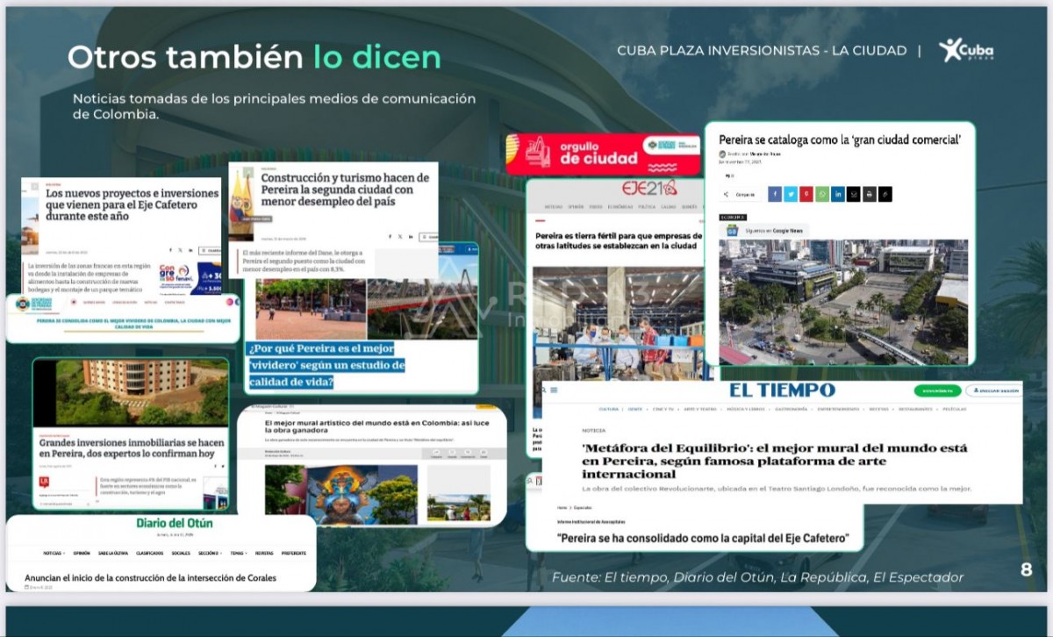Screen dimensions: 1053x637
Task: Share the article via the green WhatsApp icon
Action: tap(822, 194)
